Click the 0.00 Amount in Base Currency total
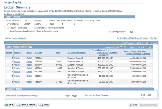162x109 pixels. (143, 95)
